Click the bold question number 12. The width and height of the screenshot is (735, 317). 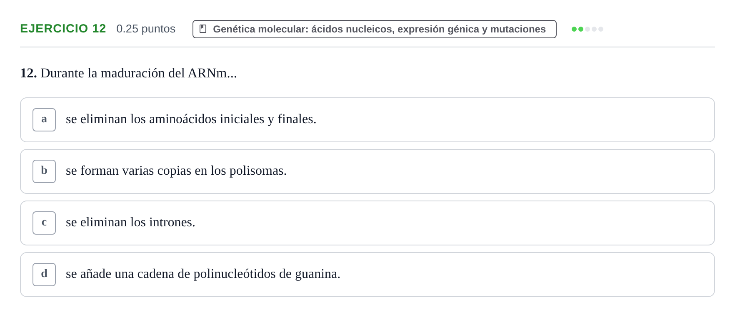click(x=28, y=73)
